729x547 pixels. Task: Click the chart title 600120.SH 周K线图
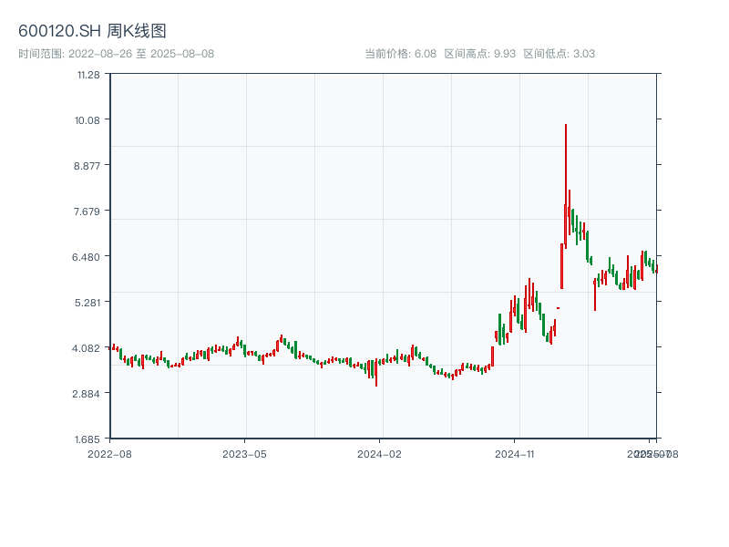point(92,31)
